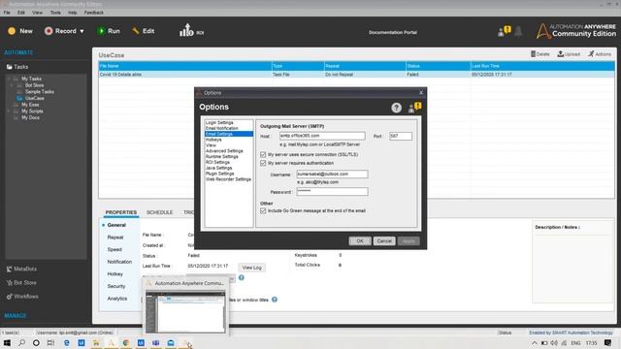Image resolution: width=621 pixels, height=349 pixels.
Task: Open the dropdown arrow beside the info icon
Action: (x=232, y=278)
